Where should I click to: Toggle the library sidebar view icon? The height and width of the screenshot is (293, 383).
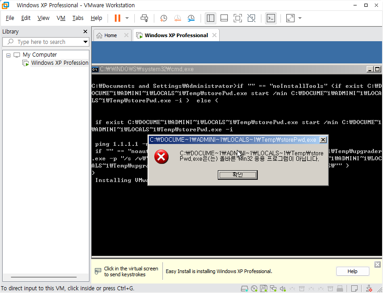210,18
